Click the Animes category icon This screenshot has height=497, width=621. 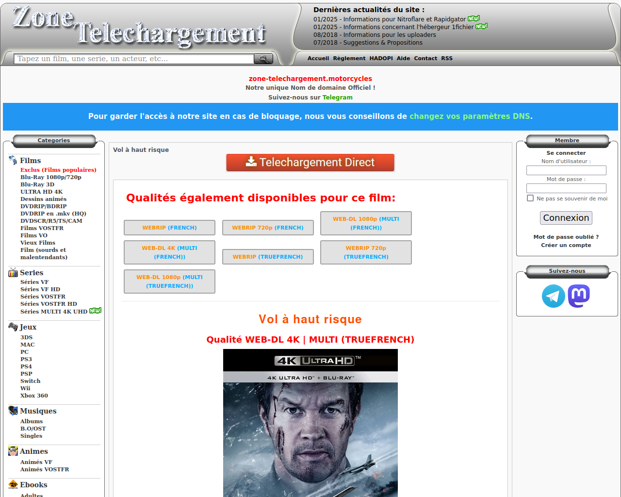13,451
